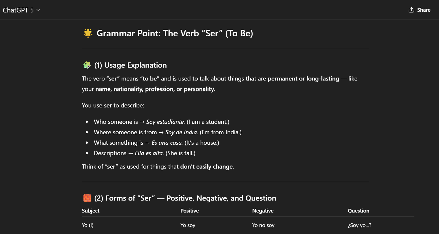Select the Yo soy table cell

pos(188,225)
